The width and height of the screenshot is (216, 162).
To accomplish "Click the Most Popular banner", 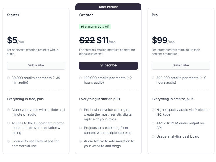I will click(108, 7).
